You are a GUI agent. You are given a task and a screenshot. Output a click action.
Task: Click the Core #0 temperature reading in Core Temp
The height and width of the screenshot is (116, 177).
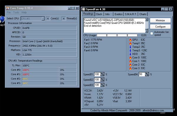click(40, 70)
